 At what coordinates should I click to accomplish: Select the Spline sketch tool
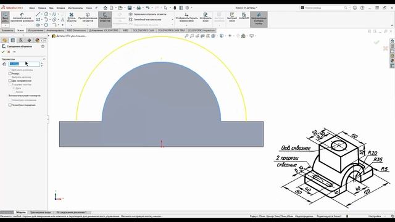pyautogui.click(x=54, y=14)
